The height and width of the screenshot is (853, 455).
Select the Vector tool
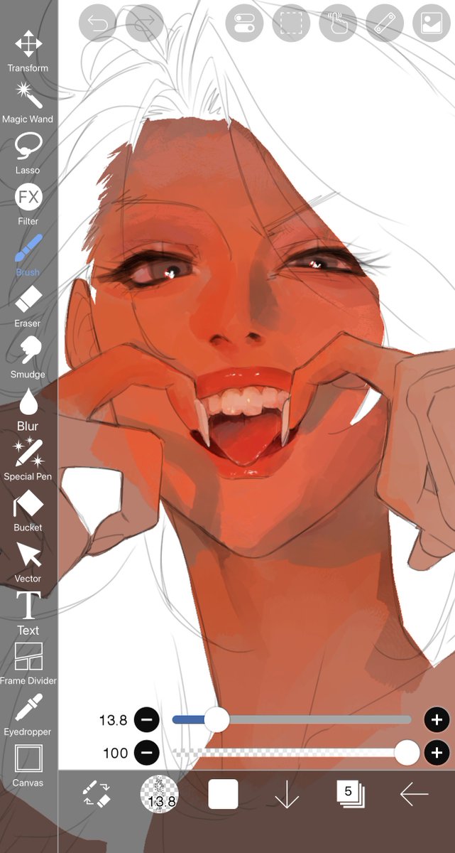[x=28, y=562]
